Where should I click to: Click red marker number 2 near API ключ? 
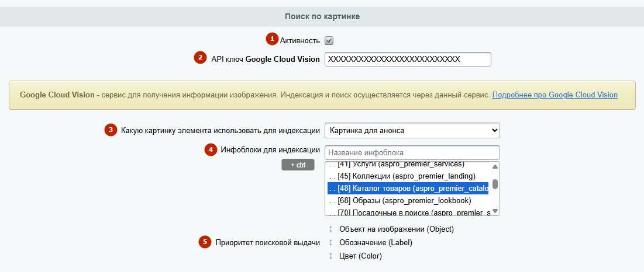click(x=201, y=58)
